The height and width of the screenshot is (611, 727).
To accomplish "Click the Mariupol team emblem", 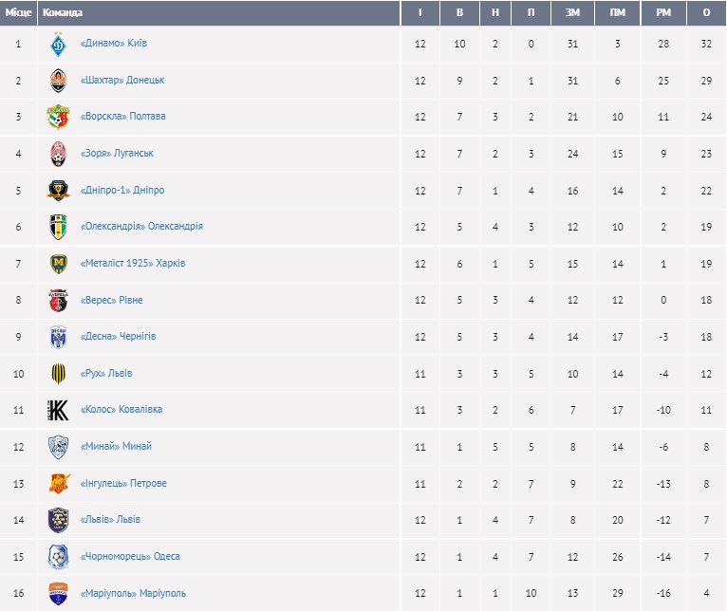I will [59, 593].
